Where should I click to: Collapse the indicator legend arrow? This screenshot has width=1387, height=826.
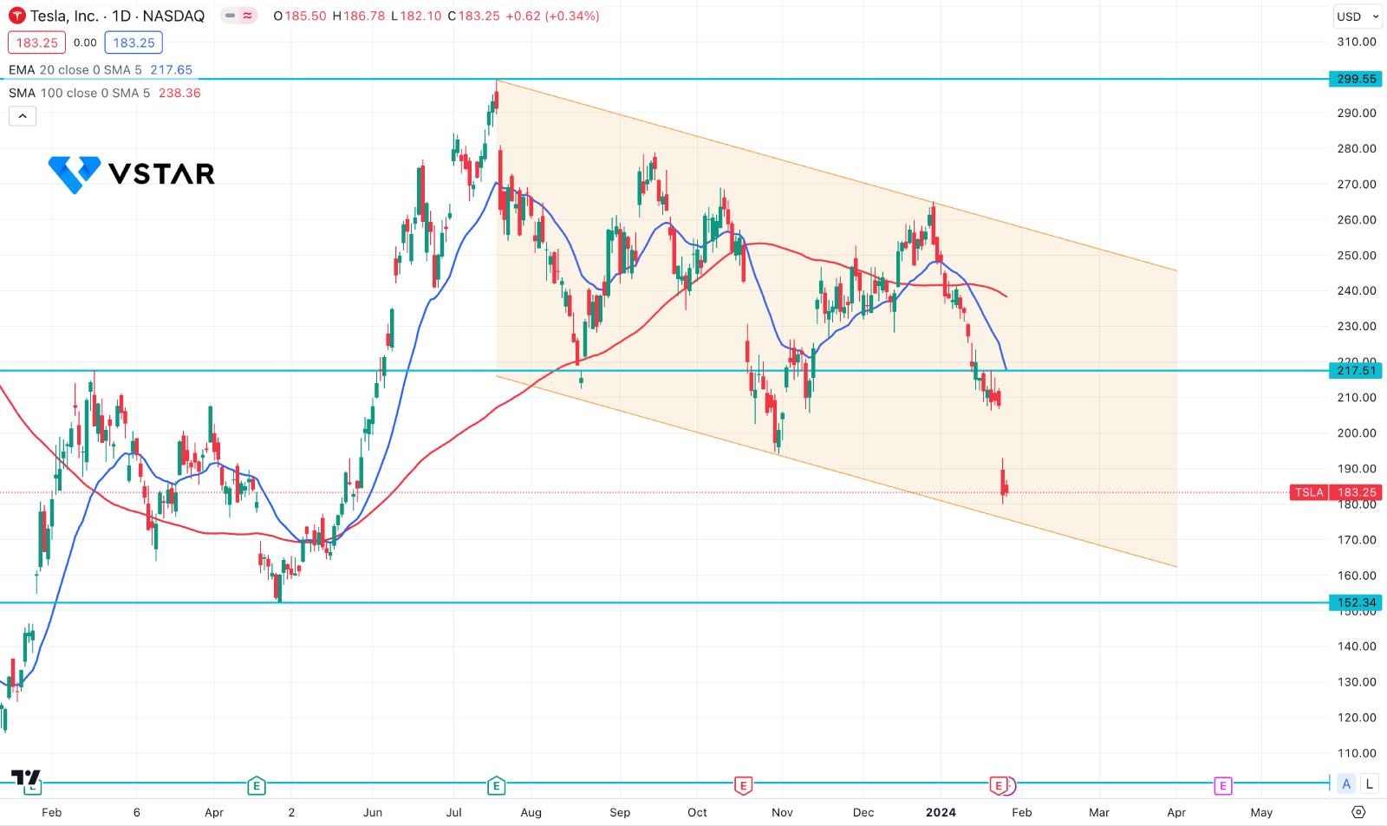(x=23, y=116)
